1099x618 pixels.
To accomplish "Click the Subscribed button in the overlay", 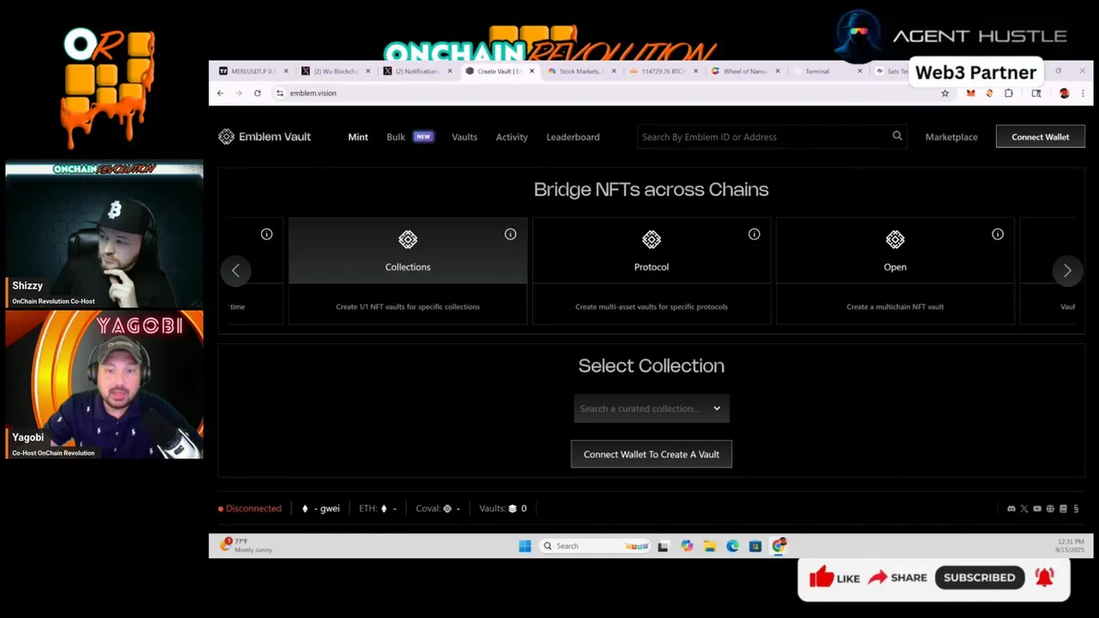I will pyautogui.click(x=979, y=578).
